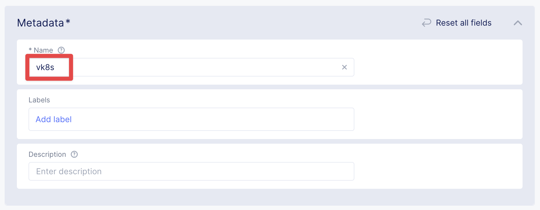Click the help icon next to Name
This screenshot has height=210, width=540.
(x=61, y=50)
